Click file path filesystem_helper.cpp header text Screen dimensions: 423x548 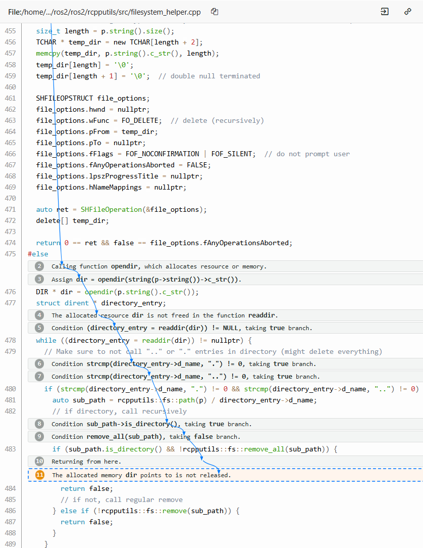104,12
